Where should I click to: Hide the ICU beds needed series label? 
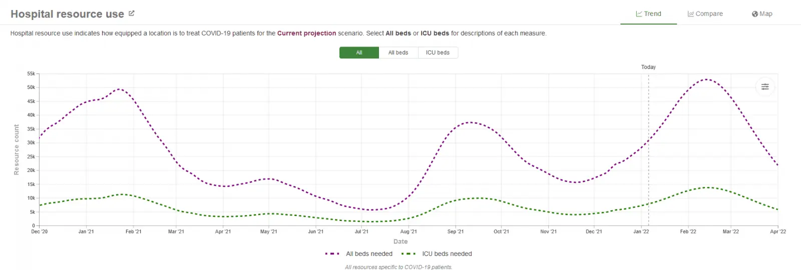click(x=447, y=254)
